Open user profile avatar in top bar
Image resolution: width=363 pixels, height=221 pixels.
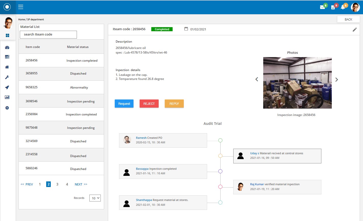(355, 7)
